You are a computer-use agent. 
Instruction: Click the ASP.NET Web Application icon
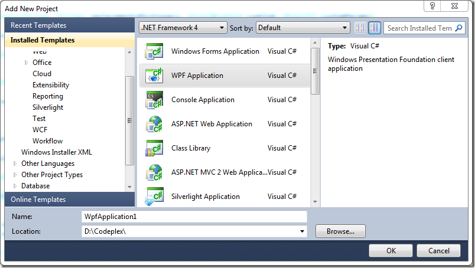[x=154, y=124]
